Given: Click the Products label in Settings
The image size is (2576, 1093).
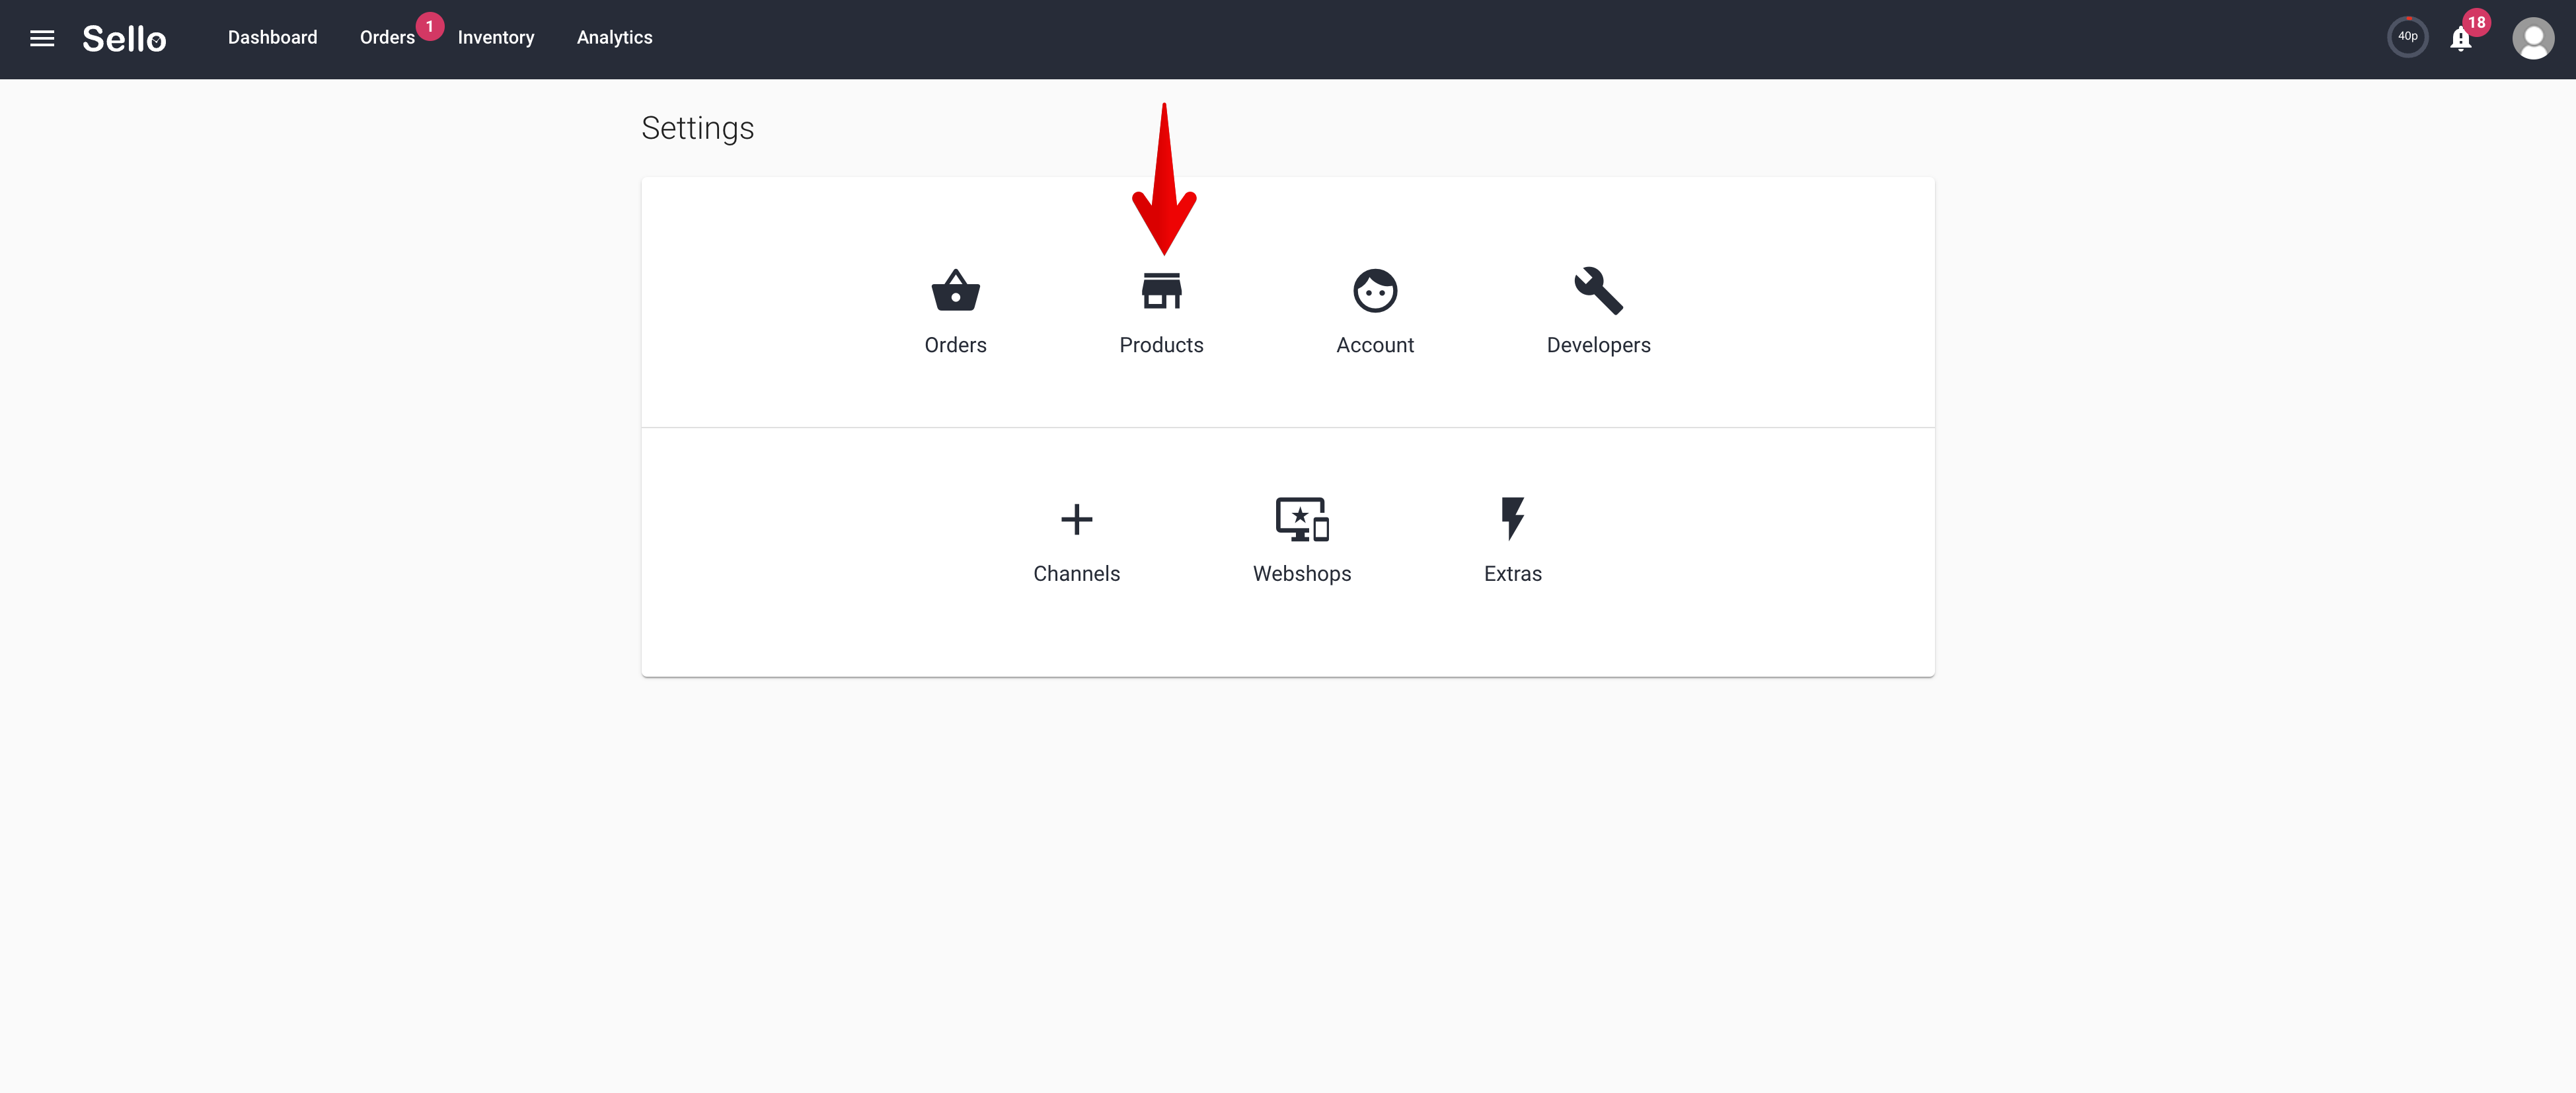Looking at the screenshot, I should (1161, 345).
